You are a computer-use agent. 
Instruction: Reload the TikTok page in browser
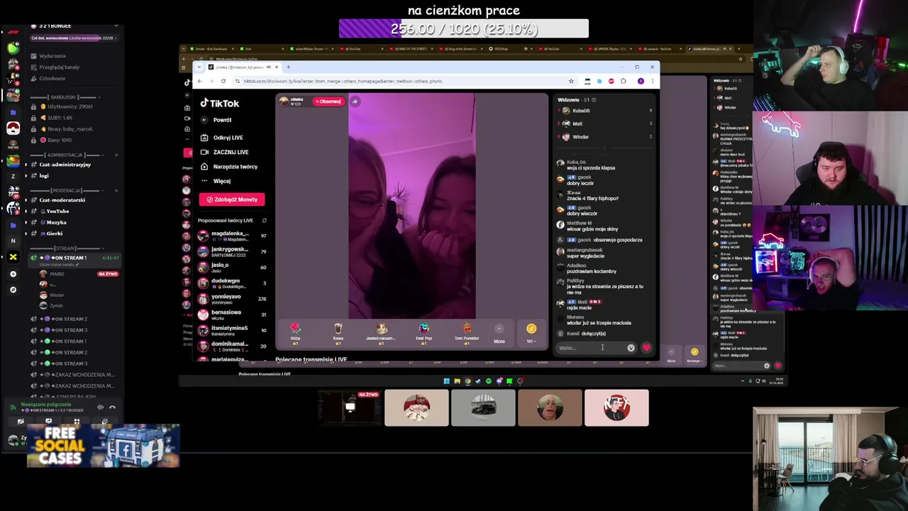tap(224, 81)
